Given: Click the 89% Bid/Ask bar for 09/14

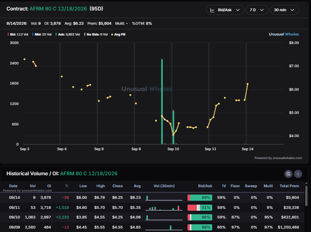Looking at the screenshot, I should (200, 198).
